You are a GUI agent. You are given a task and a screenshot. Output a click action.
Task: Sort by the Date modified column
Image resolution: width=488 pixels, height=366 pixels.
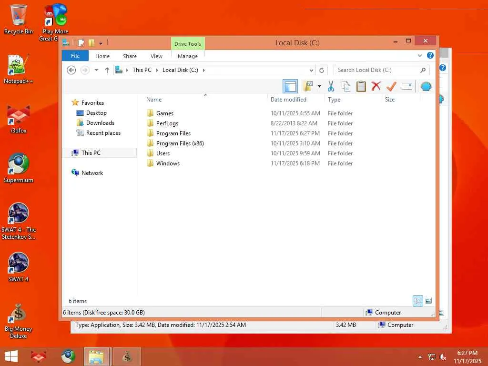[288, 100]
